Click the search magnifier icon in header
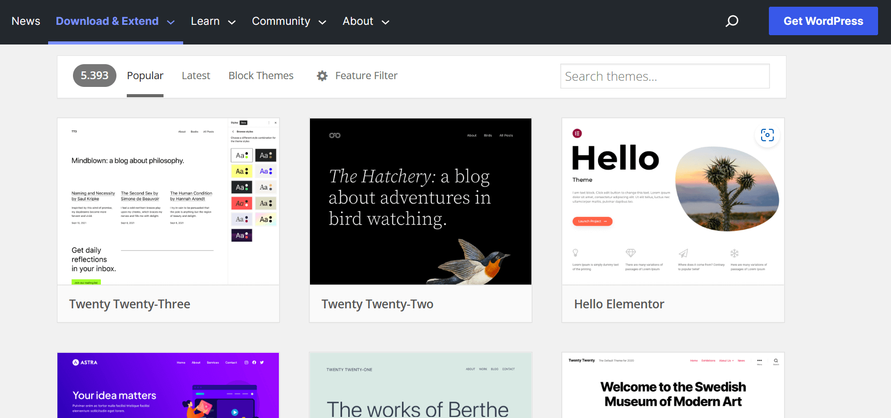Viewport: 891px width, 418px height. click(732, 21)
